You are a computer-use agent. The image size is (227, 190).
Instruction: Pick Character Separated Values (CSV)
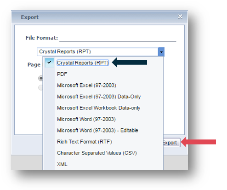(97, 153)
